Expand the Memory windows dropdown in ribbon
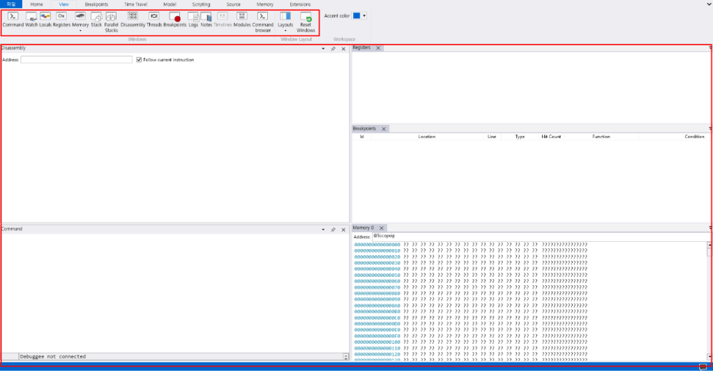The image size is (713, 371). [x=80, y=31]
